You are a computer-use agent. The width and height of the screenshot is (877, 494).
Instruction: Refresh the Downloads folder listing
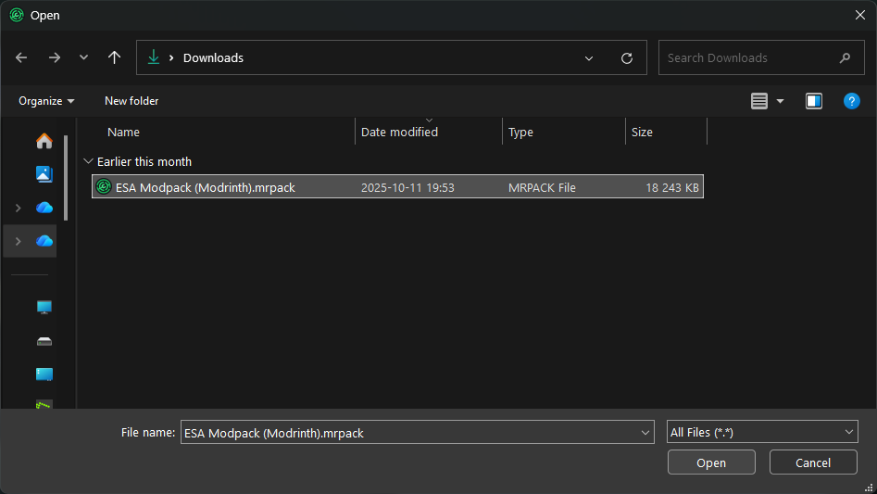[x=627, y=57]
